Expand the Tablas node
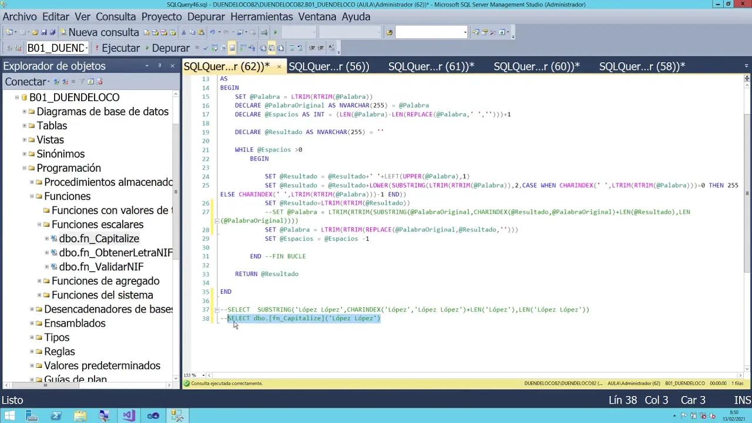752x423 pixels. [x=25, y=126]
